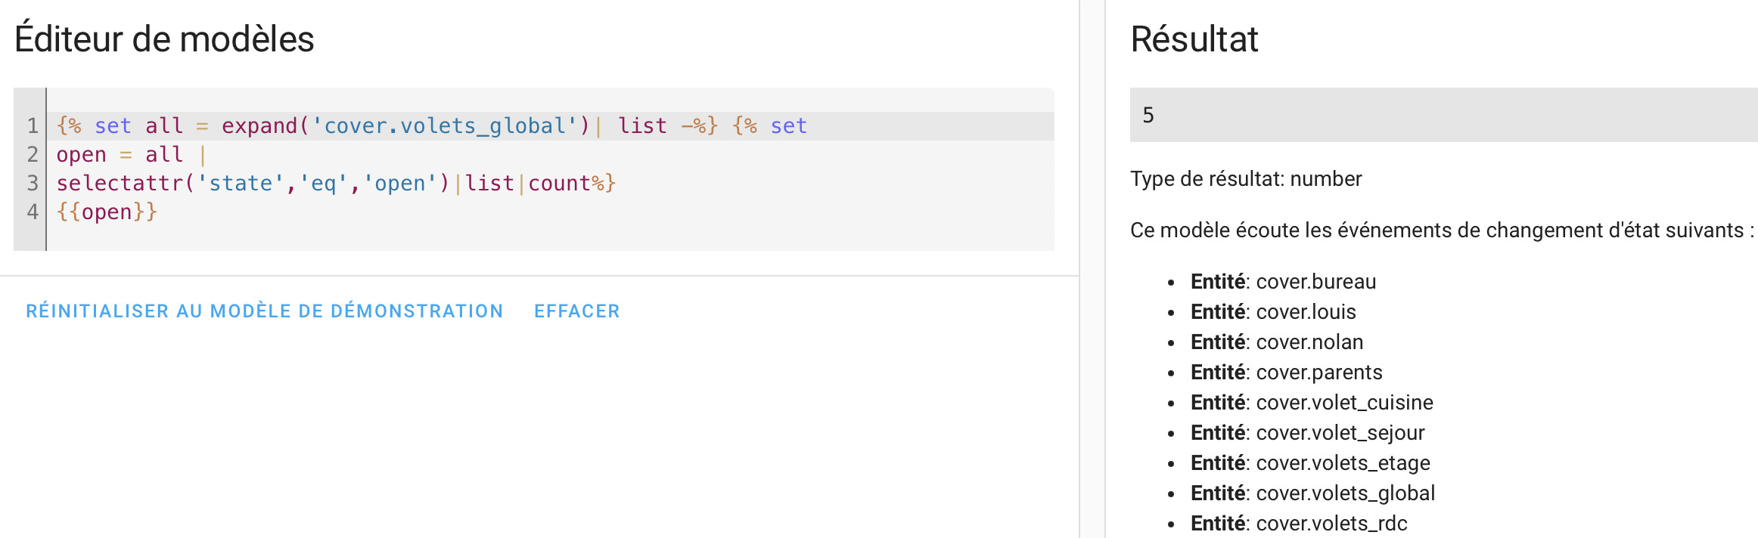Screen dimensions: 1758x538
Task: Select the cover.volet_sejour entity entry
Action: pyautogui.click(x=1307, y=433)
